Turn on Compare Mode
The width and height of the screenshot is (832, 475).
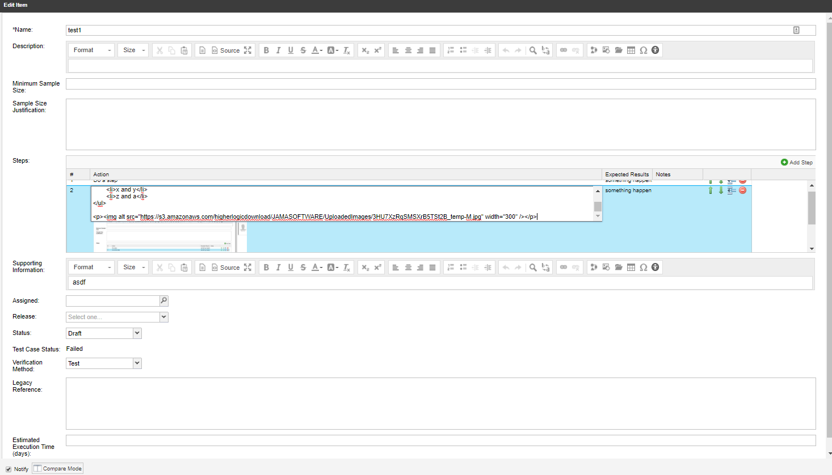(x=57, y=468)
